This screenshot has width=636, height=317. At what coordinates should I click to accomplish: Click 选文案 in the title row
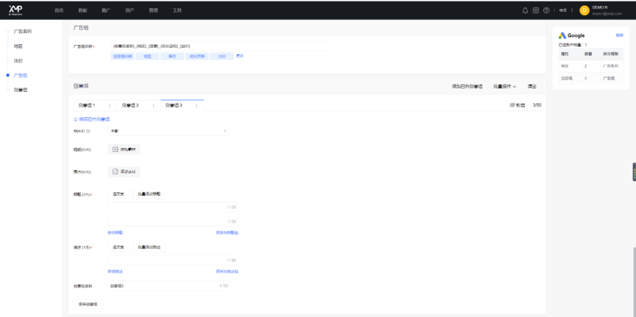[x=118, y=194]
